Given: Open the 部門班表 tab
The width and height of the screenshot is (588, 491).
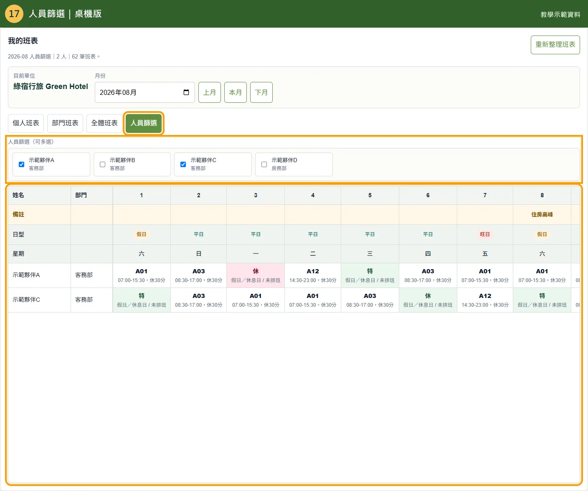Looking at the screenshot, I should pyautogui.click(x=65, y=123).
